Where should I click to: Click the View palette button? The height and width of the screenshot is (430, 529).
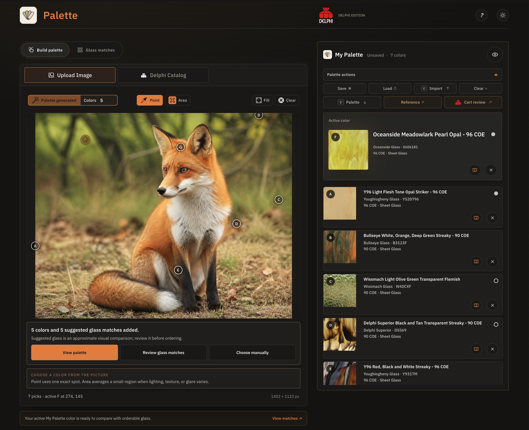point(74,352)
